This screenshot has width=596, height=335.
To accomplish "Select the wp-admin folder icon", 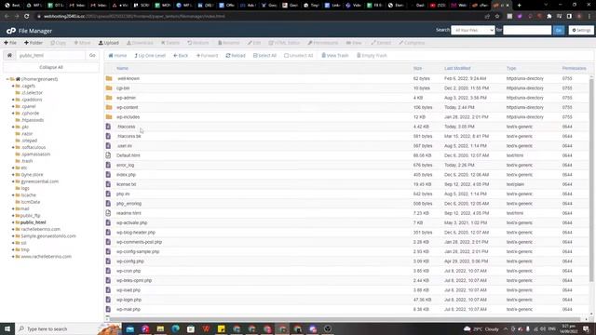I will tap(109, 98).
